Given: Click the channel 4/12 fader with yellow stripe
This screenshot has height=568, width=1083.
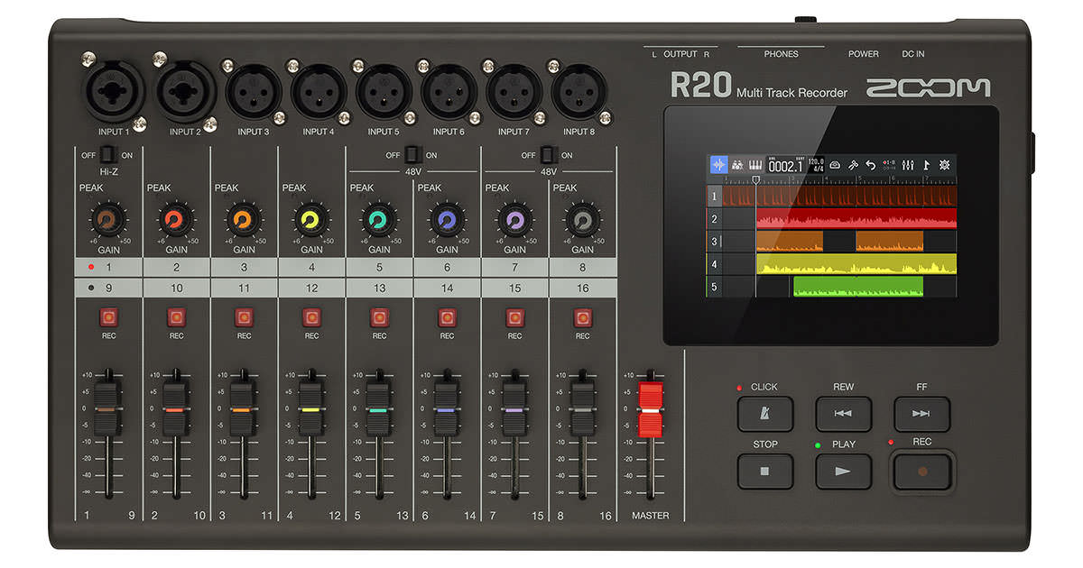Looking at the screenshot, I should [x=311, y=410].
